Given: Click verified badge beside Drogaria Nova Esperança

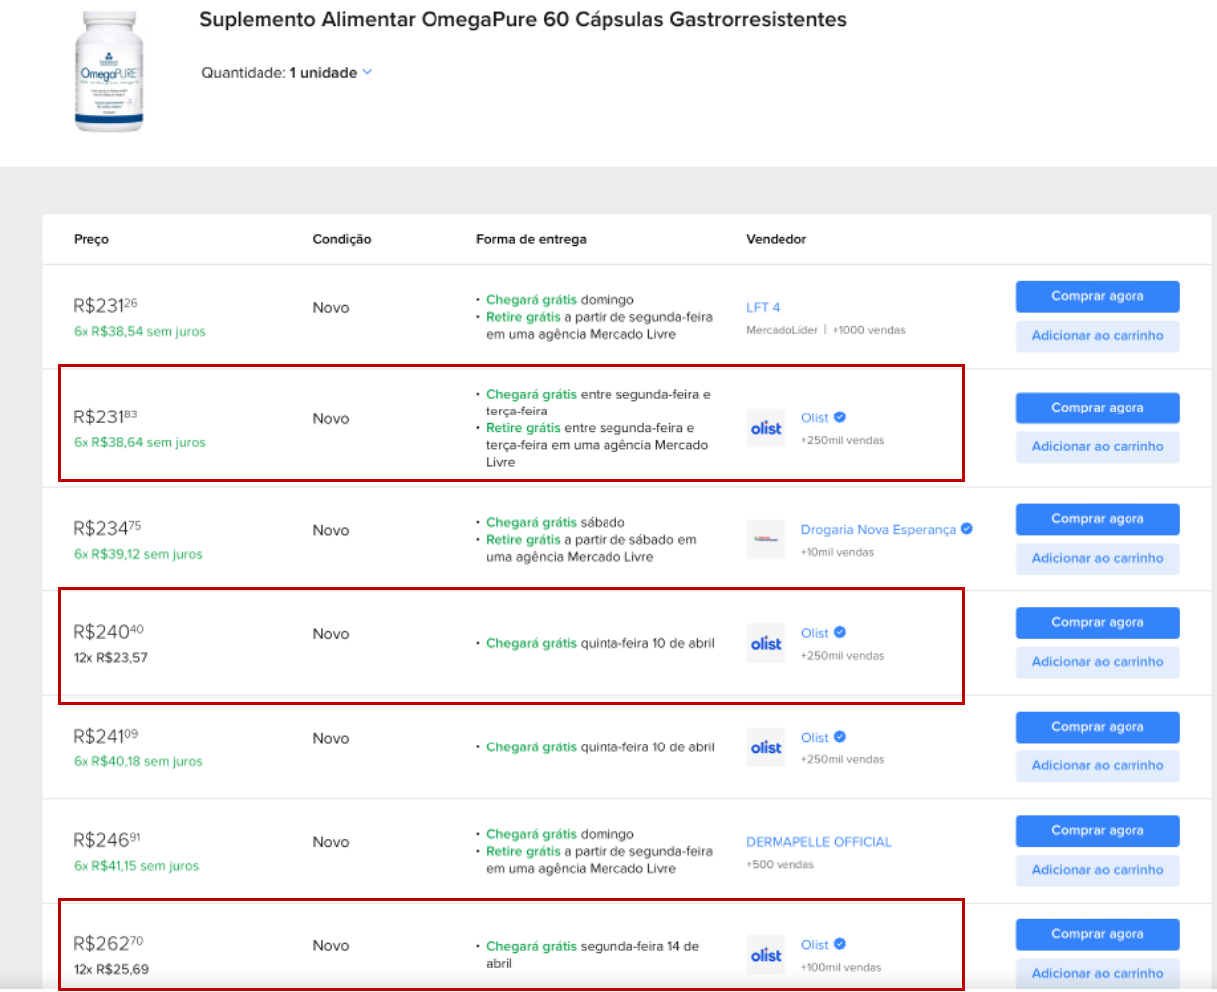Looking at the screenshot, I should point(967,529).
